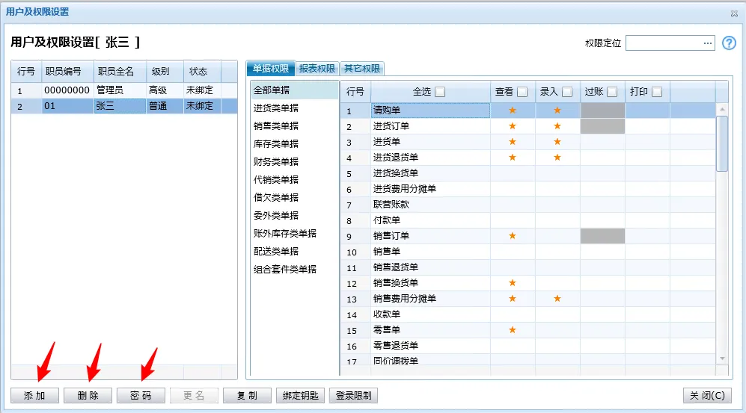
Task: Select the 零售退货单 row
Action: (x=528, y=345)
